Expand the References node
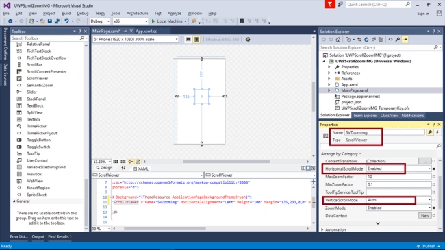 [329, 73]
